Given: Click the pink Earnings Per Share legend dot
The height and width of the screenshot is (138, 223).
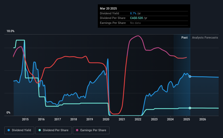Looking at the screenshot, I should (77, 130).
